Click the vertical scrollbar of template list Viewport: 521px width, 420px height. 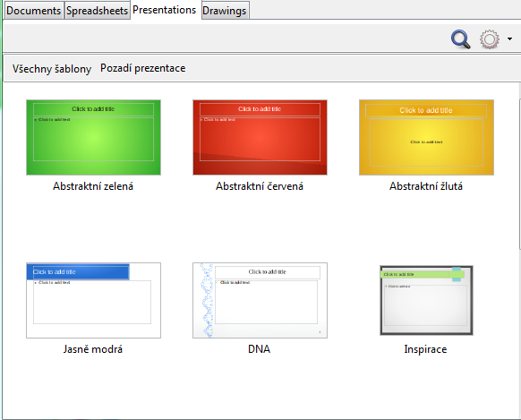520,173
